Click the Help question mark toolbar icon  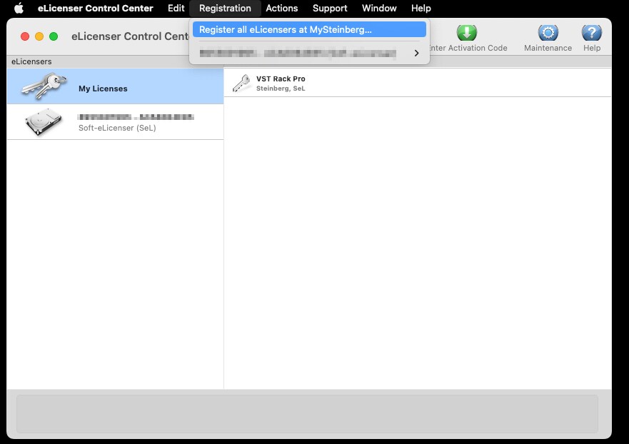[591, 33]
